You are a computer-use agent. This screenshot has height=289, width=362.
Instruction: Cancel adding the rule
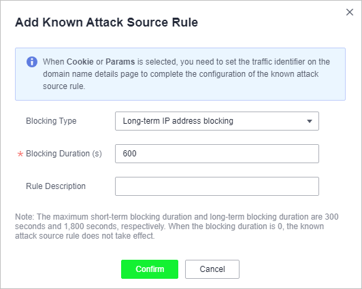pyautogui.click(x=212, y=269)
